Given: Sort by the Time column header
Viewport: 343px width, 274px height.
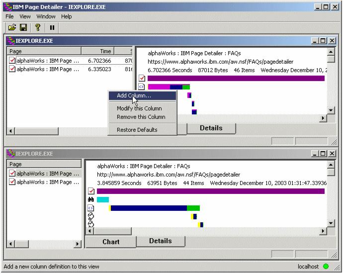Looking at the screenshot, I should 97,51.
